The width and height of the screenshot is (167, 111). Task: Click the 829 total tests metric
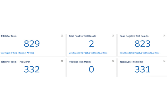[x=32, y=44]
